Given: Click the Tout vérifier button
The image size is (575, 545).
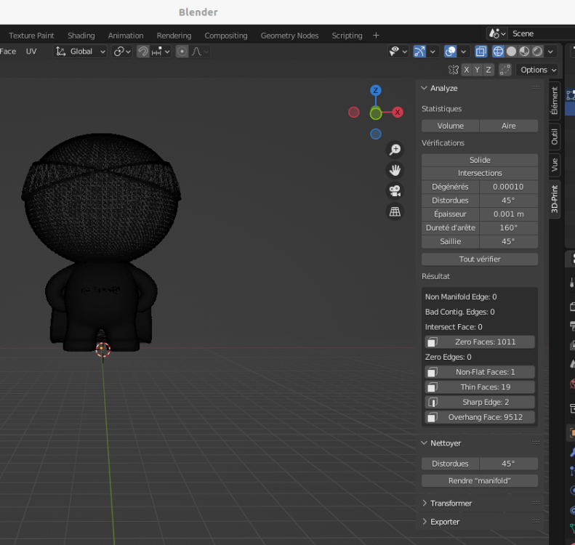Looking at the screenshot, I should coord(480,259).
